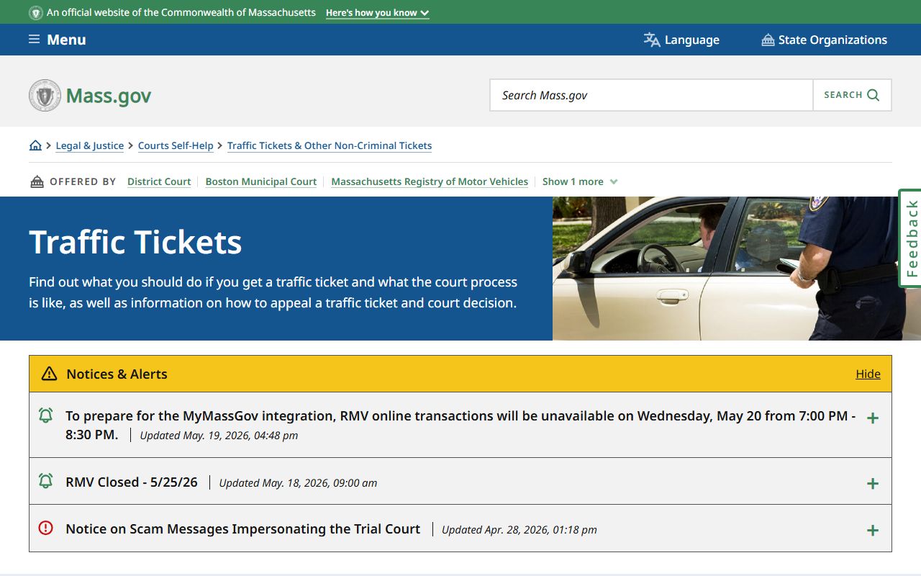This screenshot has height=576, width=921.
Task: Click 'Updated Apr. 28, 2026, 01:18 pm' text
Action: [520, 529]
